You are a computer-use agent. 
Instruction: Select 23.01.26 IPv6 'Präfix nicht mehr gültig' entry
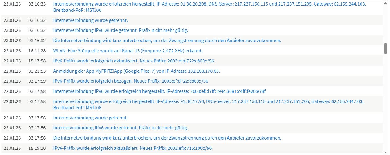tap(121, 30)
